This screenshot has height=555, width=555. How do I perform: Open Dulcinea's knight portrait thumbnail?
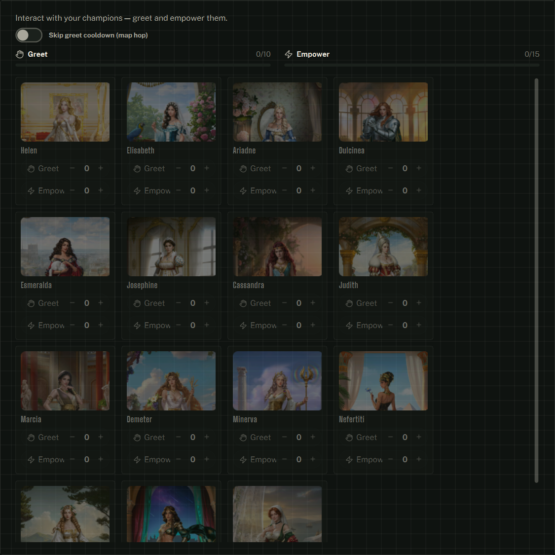(x=383, y=112)
